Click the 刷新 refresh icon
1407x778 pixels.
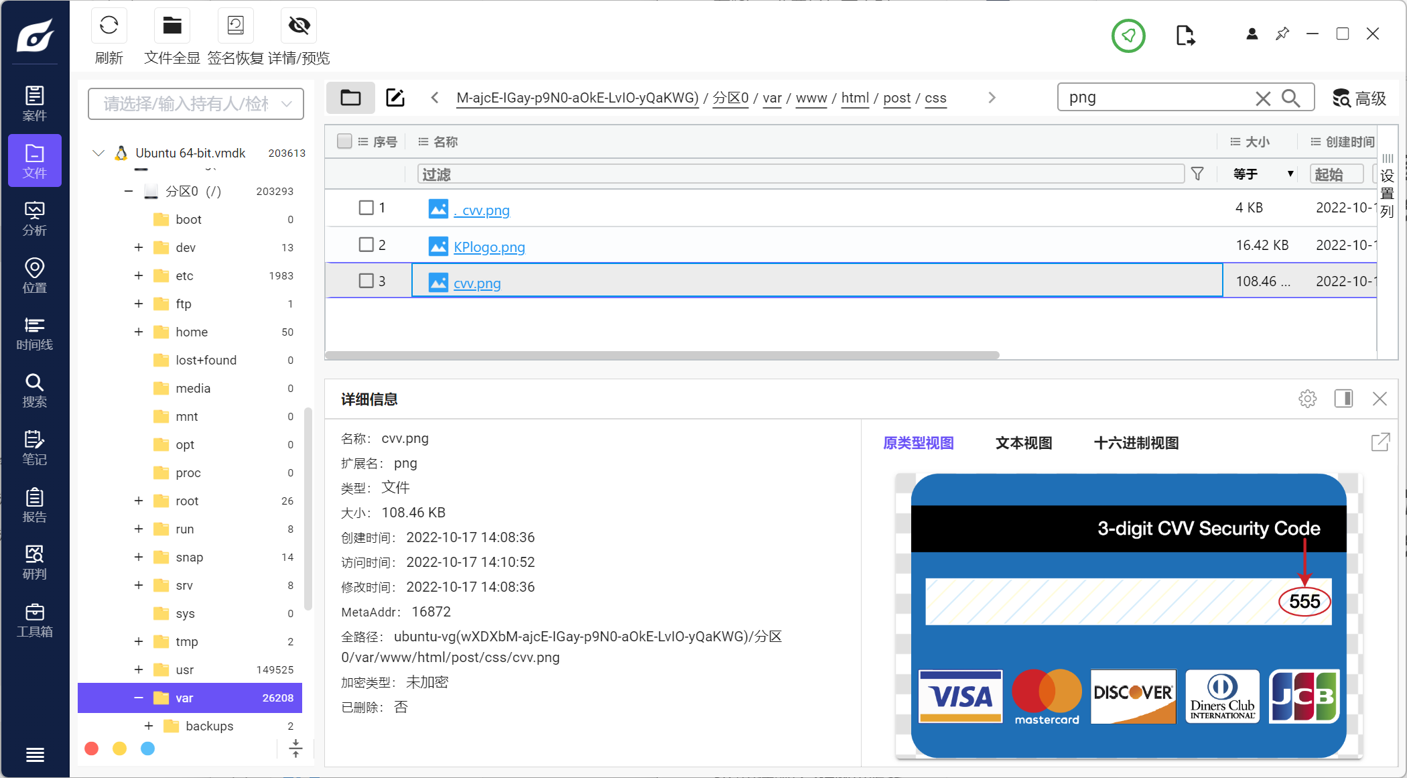coord(109,27)
